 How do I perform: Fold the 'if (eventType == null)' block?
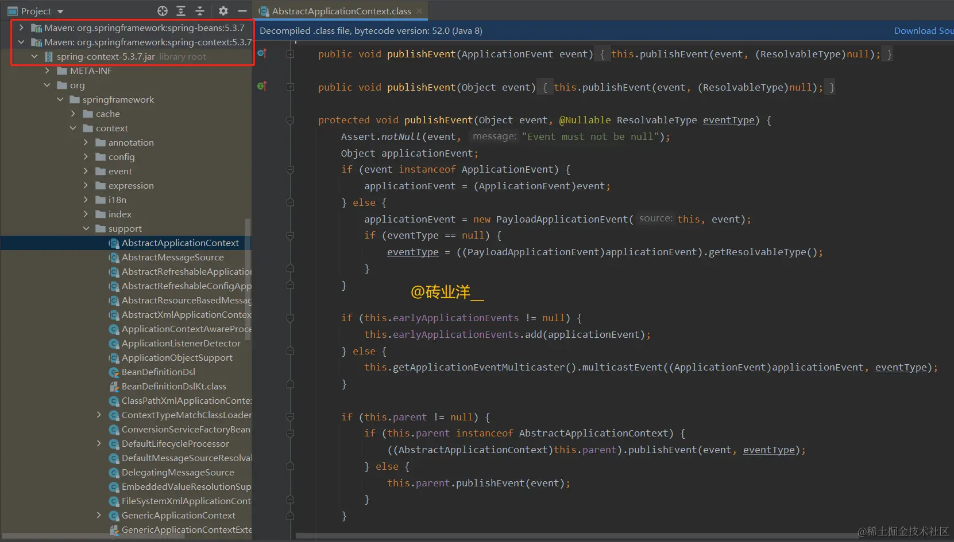pos(290,236)
